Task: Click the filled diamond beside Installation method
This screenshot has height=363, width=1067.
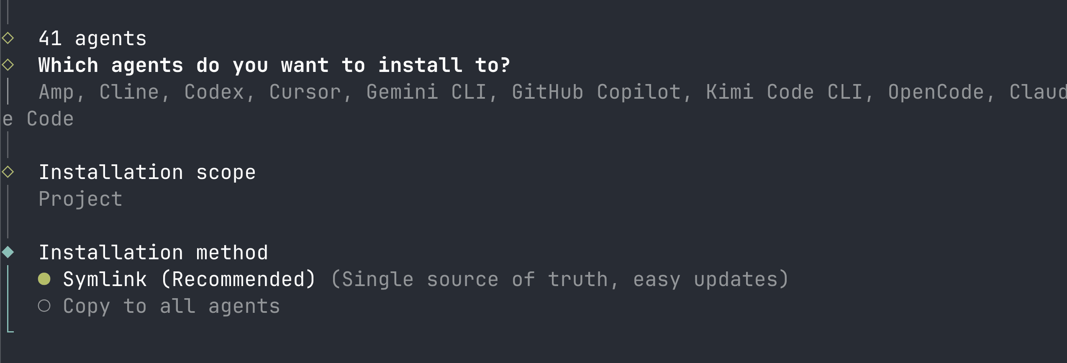Action: [8, 251]
